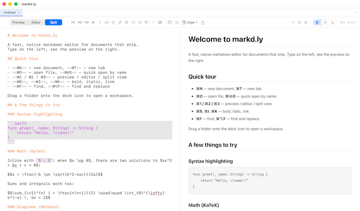Add a new tab with the plus button
Screen dimensions: 360x211
355,13
